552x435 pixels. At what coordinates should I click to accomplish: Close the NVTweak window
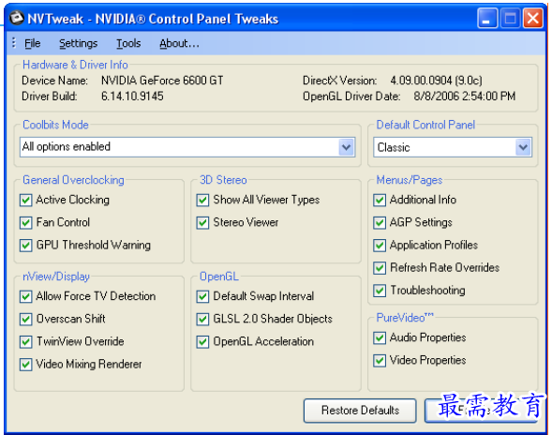[533, 18]
